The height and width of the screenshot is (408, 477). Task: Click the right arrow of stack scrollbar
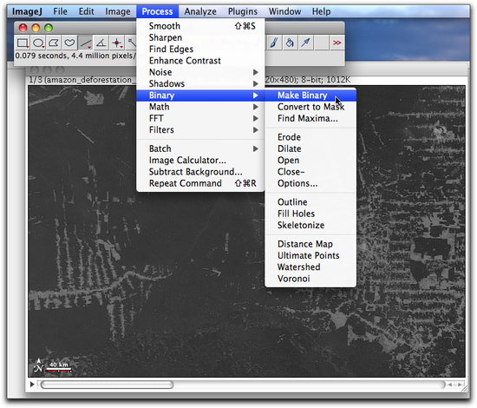tap(460, 385)
